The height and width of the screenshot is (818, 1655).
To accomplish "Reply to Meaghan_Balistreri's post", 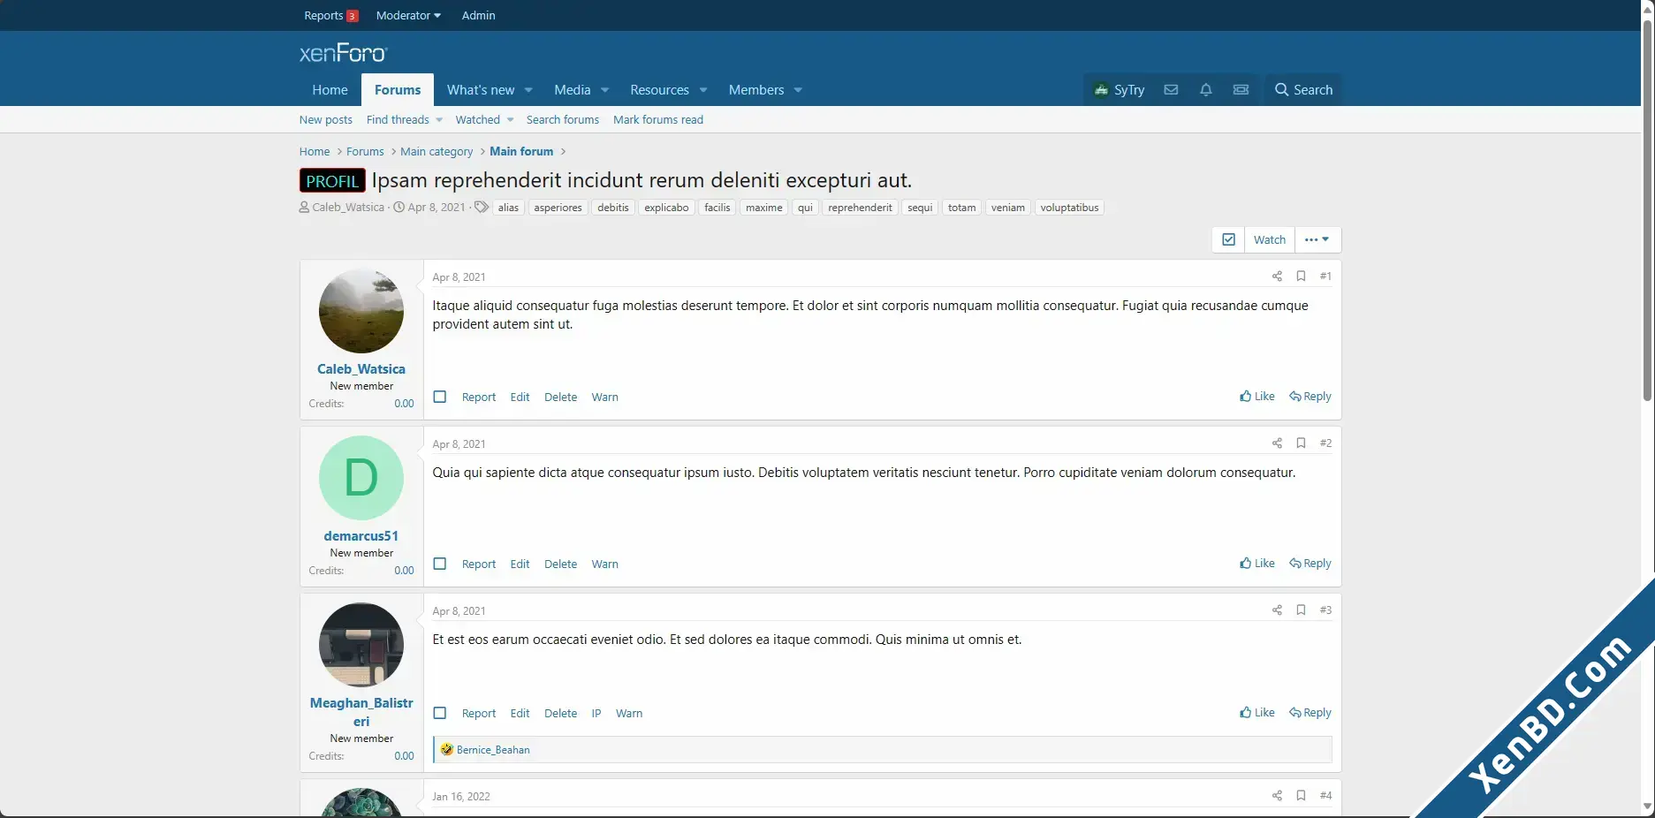I will [x=1310, y=713].
